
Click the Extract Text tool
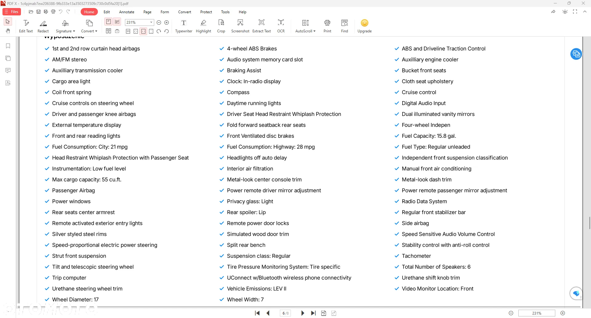tap(262, 26)
